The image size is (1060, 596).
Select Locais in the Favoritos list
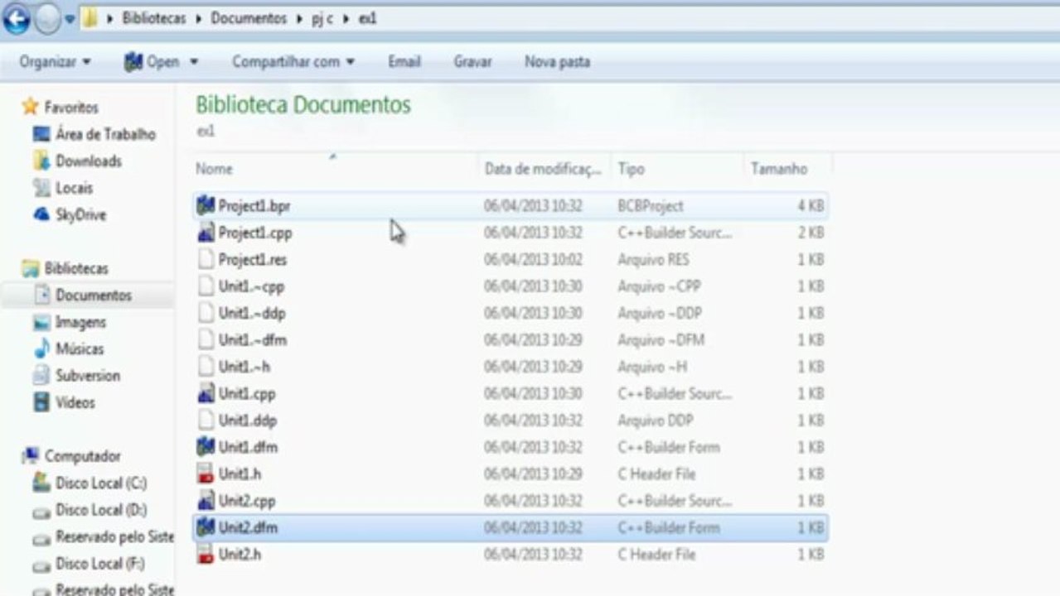point(75,188)
